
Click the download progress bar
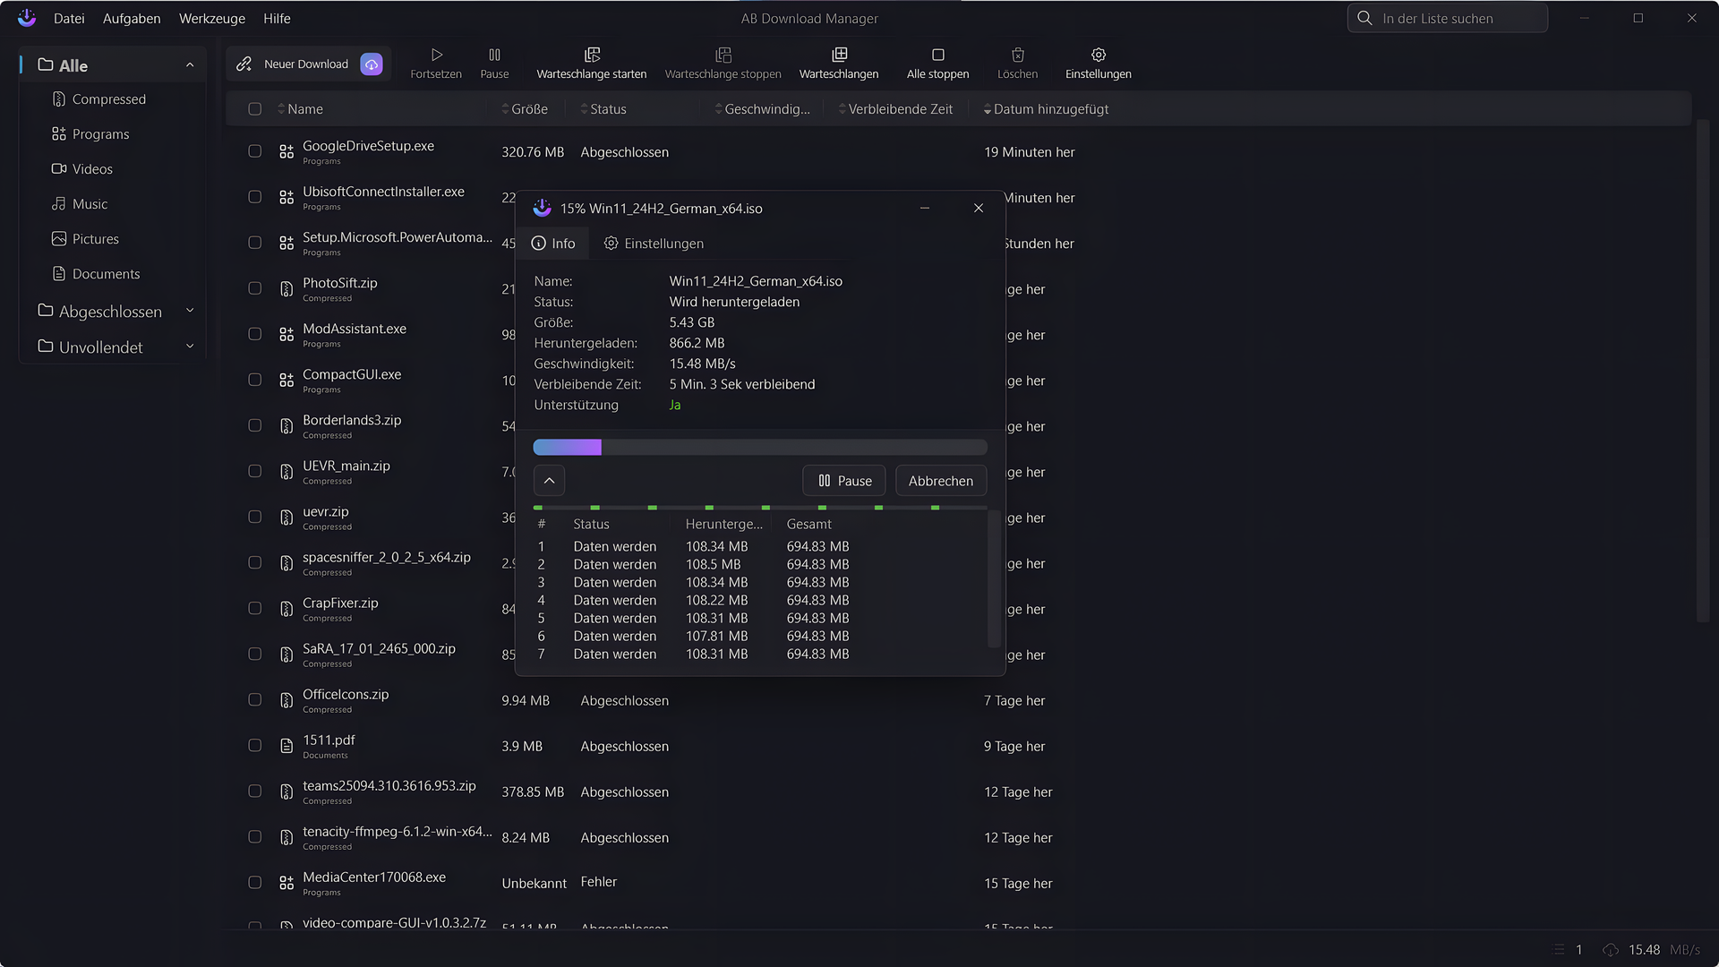(760, 447)
